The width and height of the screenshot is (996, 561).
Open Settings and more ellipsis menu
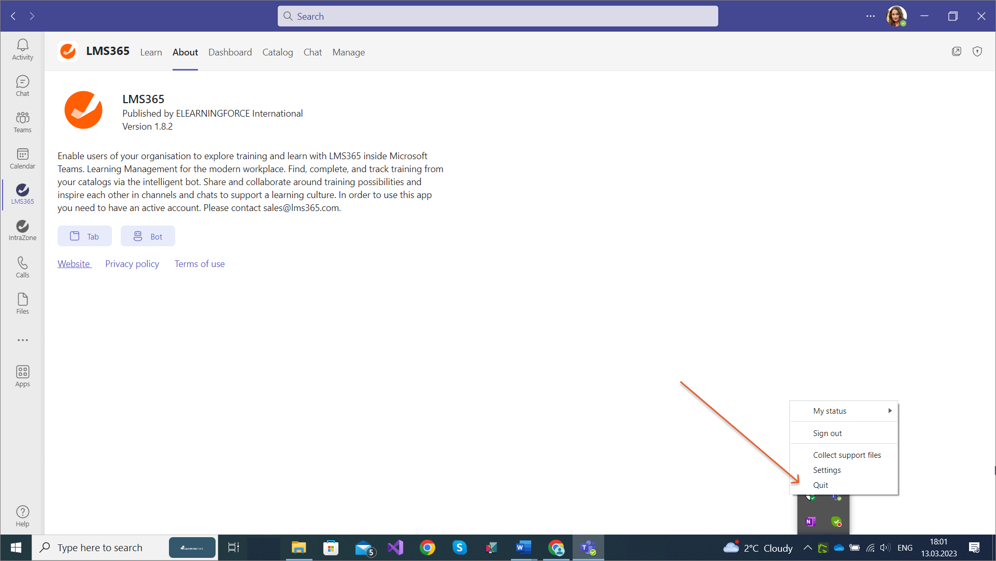pos(870,16)
